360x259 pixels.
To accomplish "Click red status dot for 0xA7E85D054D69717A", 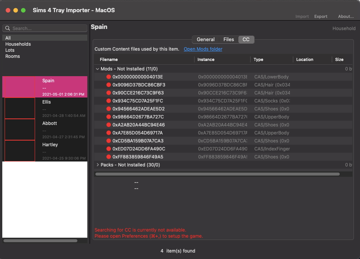I will point(109,133).
